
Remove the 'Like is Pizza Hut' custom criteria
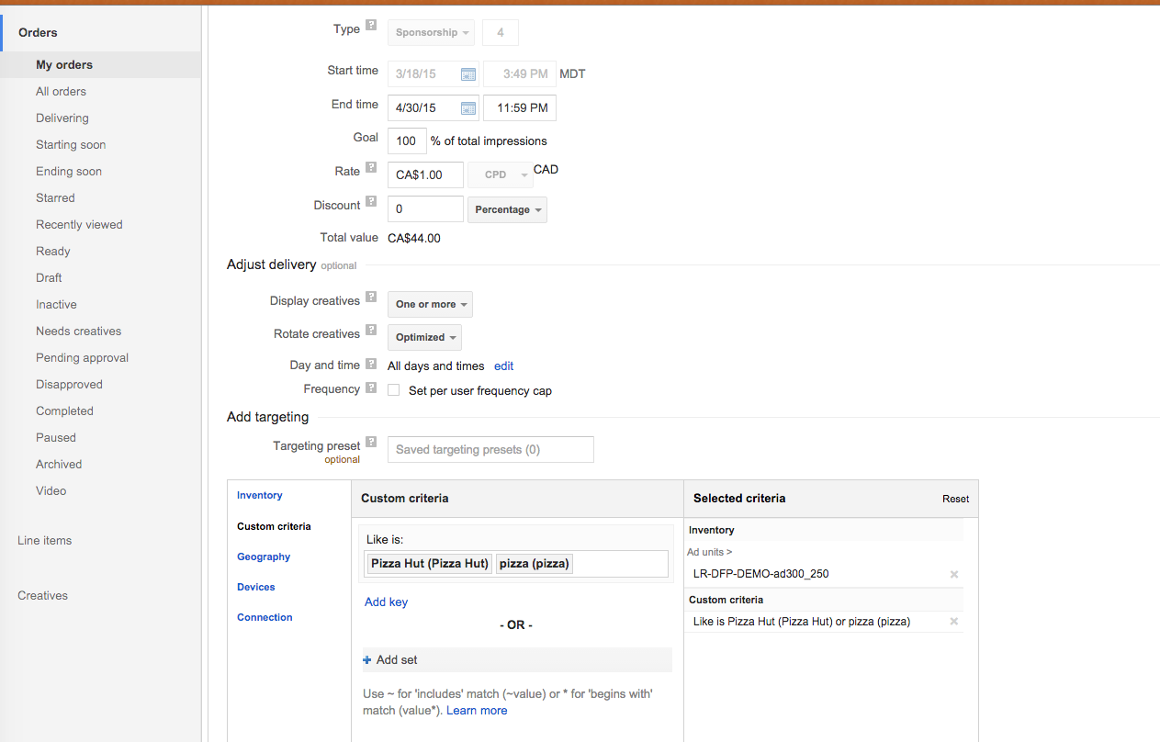click(x=953, y=622)
